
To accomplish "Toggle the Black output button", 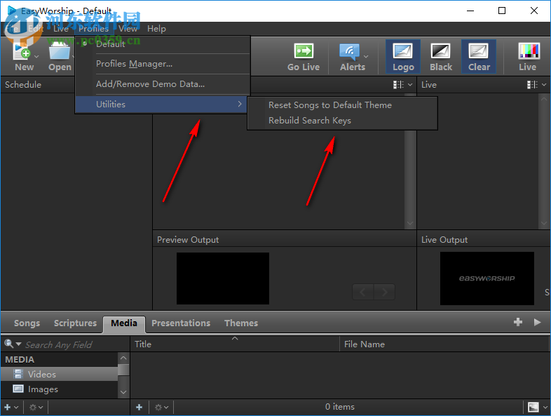I will [441, 56].
